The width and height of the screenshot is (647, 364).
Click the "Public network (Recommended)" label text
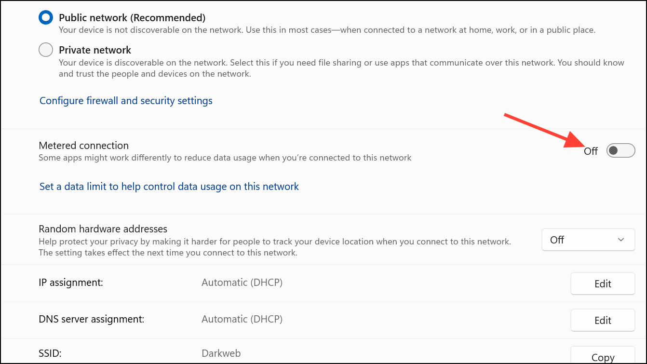tap(132, 18)
